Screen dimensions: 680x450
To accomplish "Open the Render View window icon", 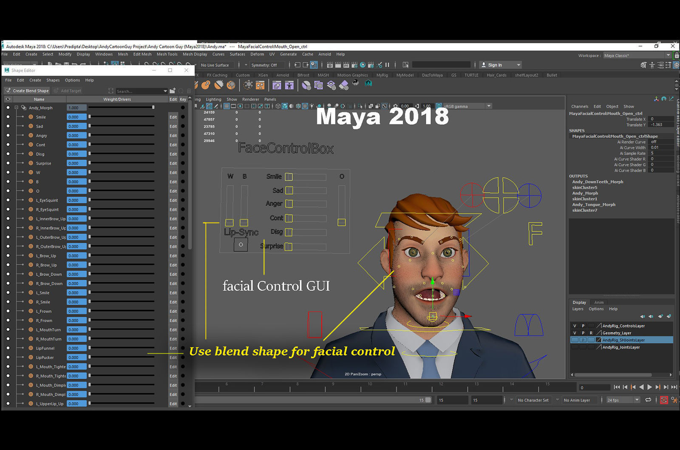I will pyautogui.click(x=330, y=65).
